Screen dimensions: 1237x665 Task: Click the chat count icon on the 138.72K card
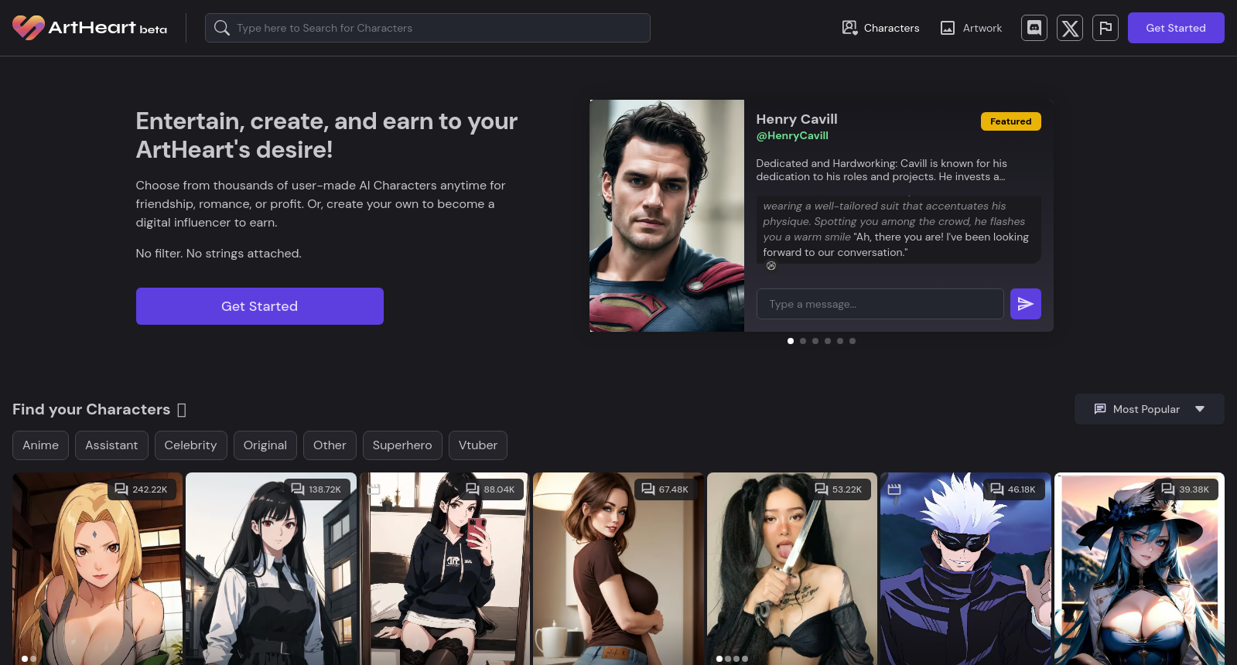pyautogui.click(x=298, y=489)
